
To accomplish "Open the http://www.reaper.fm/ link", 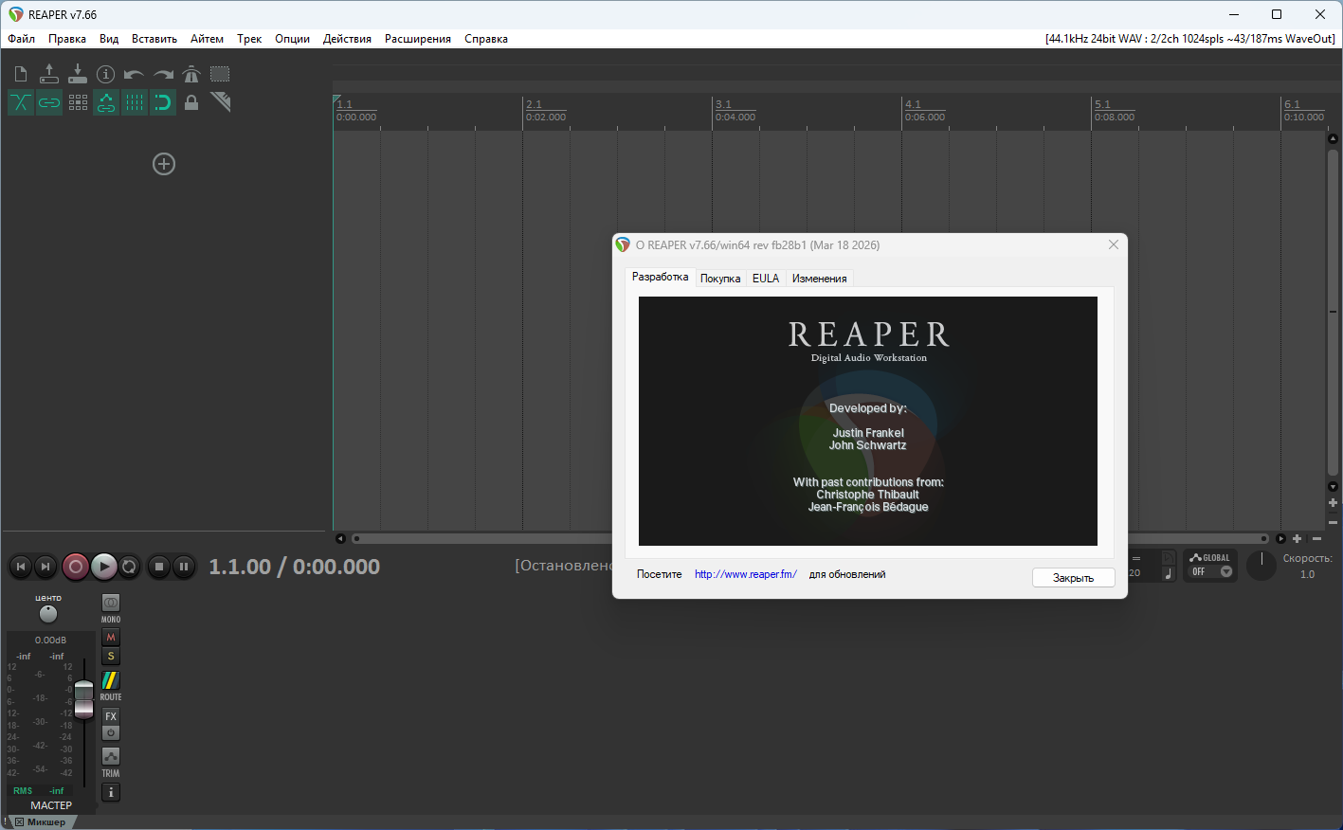I will click(x=745, y=574).
